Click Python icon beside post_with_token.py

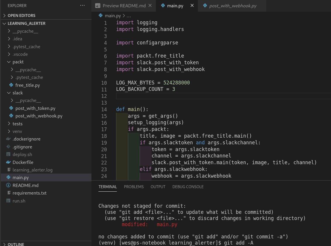click(11, 108)
